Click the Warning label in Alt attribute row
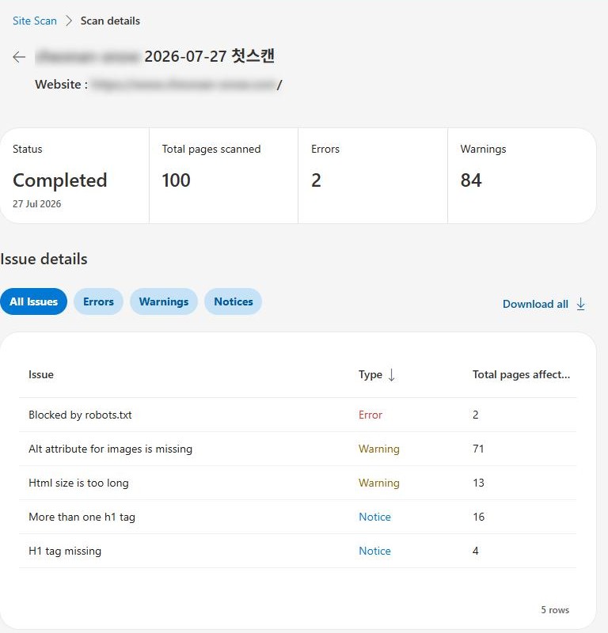The image size is (608, 633). pyautogui.click(x=379, y=449)
